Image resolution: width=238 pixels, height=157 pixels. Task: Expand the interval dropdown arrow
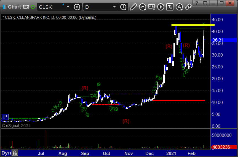(114, 7)
